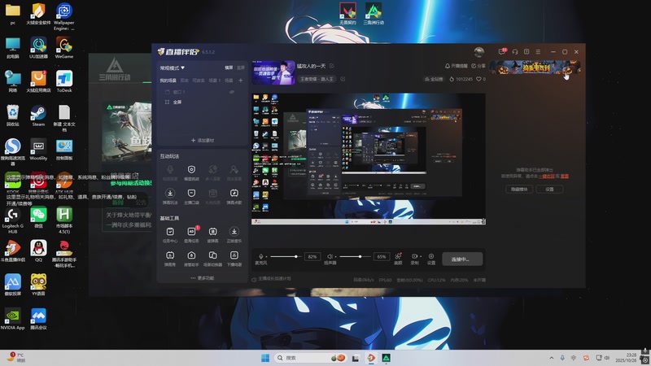This screenshot has height=366, width=651.
Task: Click the last tool icon beside 场景切换器
Action: pyautogui.click(x=234, y=255)
